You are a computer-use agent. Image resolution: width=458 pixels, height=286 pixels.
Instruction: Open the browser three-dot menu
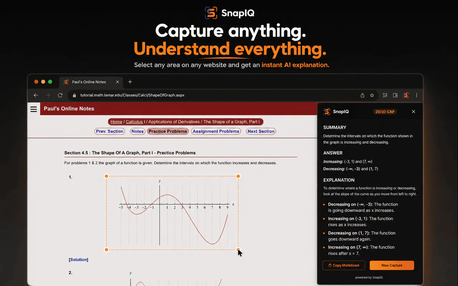pyautogui.click(x=416, y=95)
